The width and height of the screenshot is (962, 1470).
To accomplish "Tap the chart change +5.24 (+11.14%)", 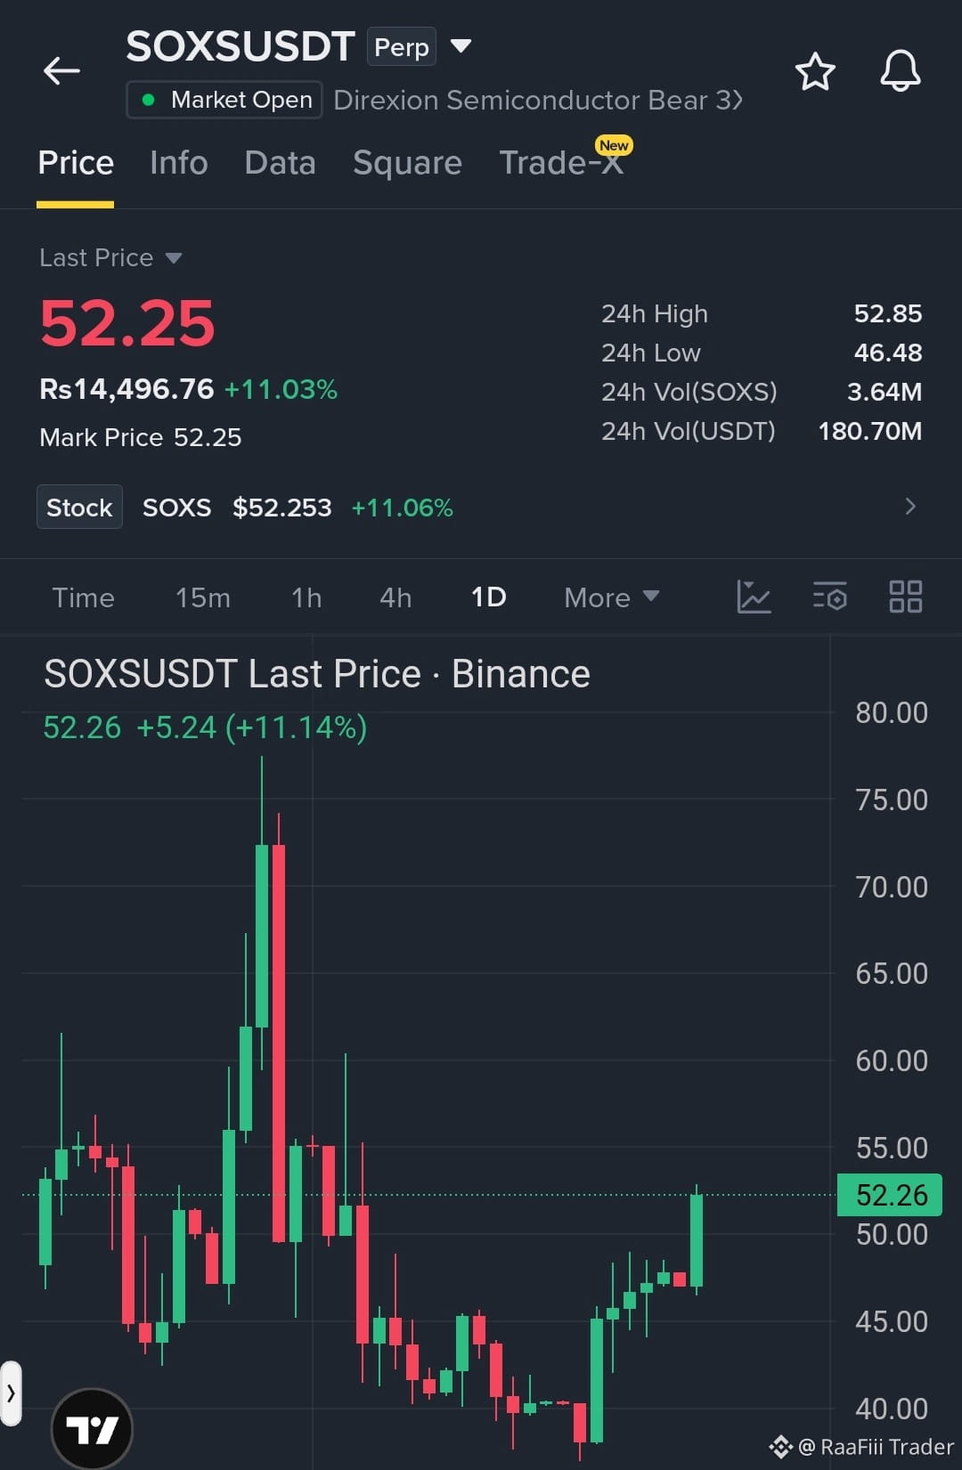I will (x=251, y=727).
